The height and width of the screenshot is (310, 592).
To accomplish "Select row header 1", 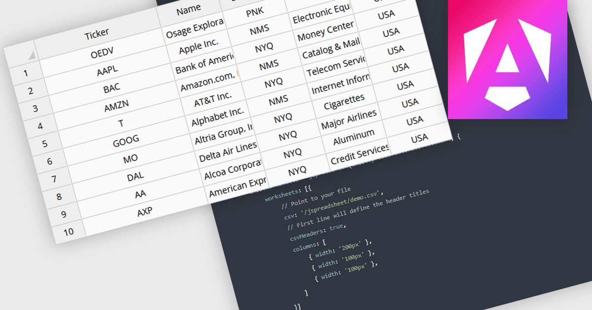I will [26, 74].
